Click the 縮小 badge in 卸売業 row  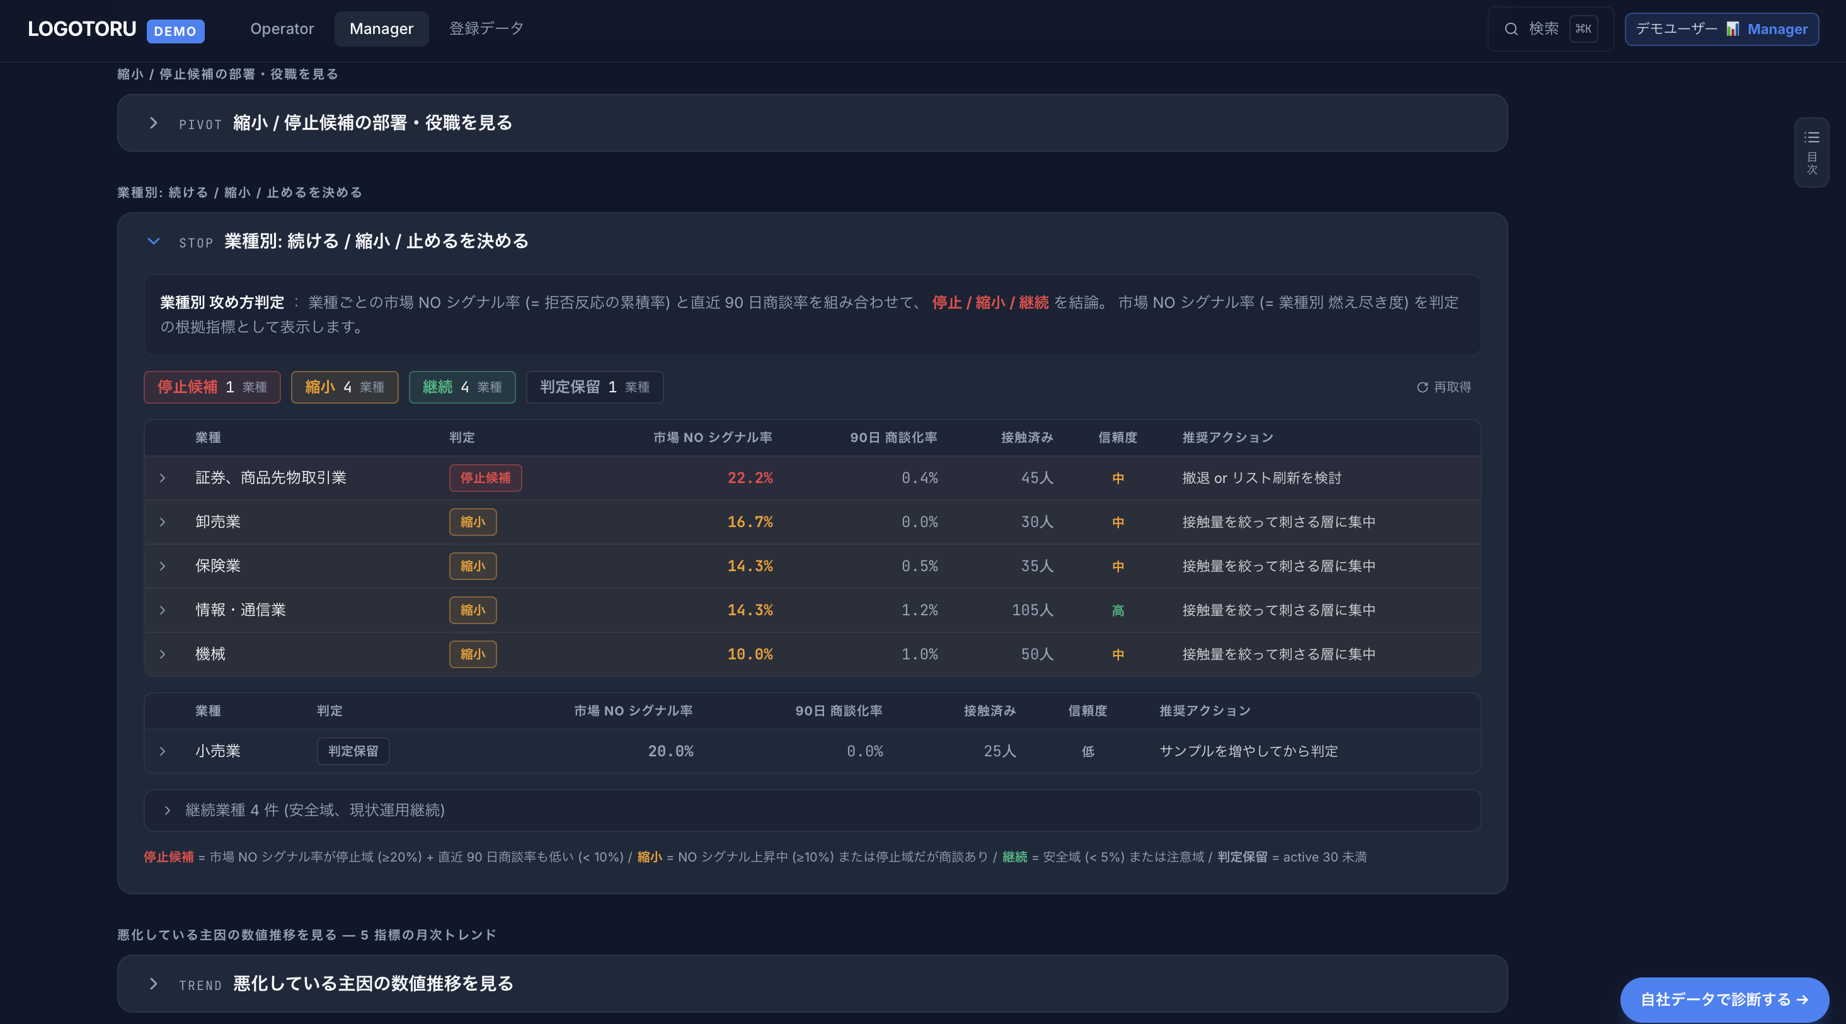coord(473,522)
